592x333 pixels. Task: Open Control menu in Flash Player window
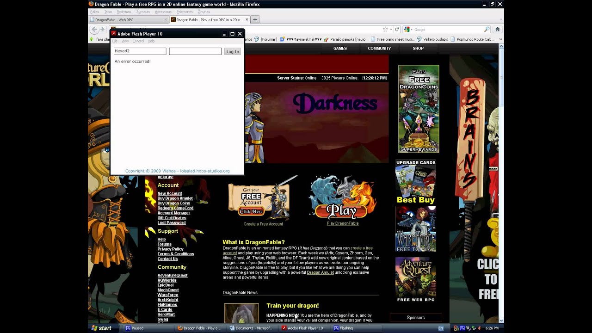138,41
